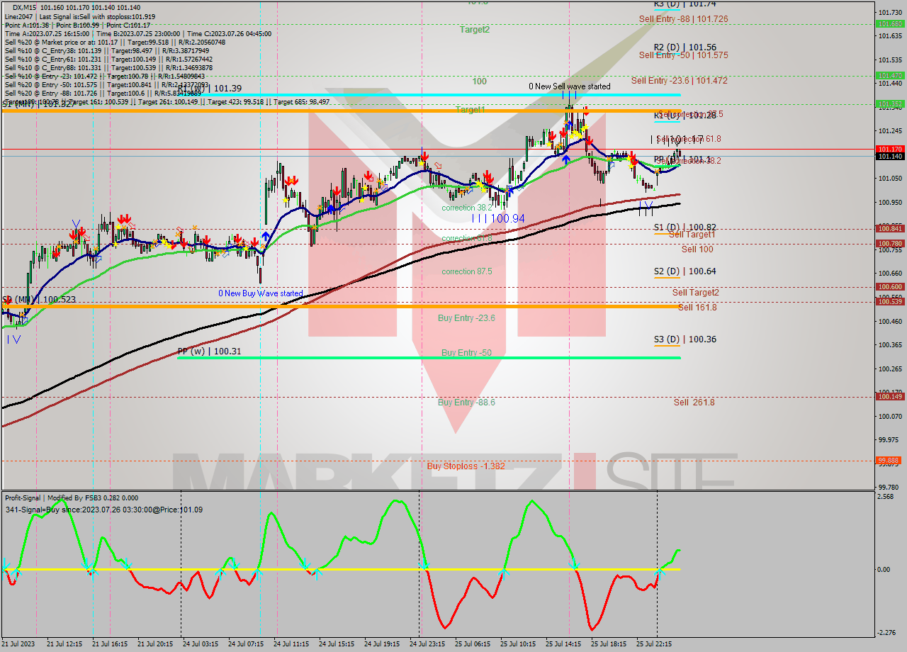Click the orange 99.888 price tag
Screen dimensions: 907x652
pos(890,460)
